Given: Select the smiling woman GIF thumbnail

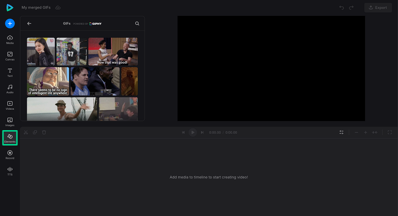Looking at the screenshot, I should 41,52.
